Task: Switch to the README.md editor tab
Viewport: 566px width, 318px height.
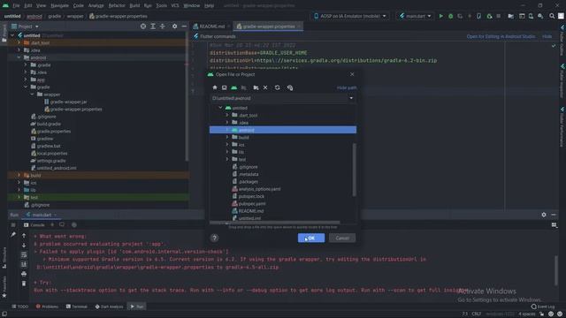Action: [x=211, y=26]
